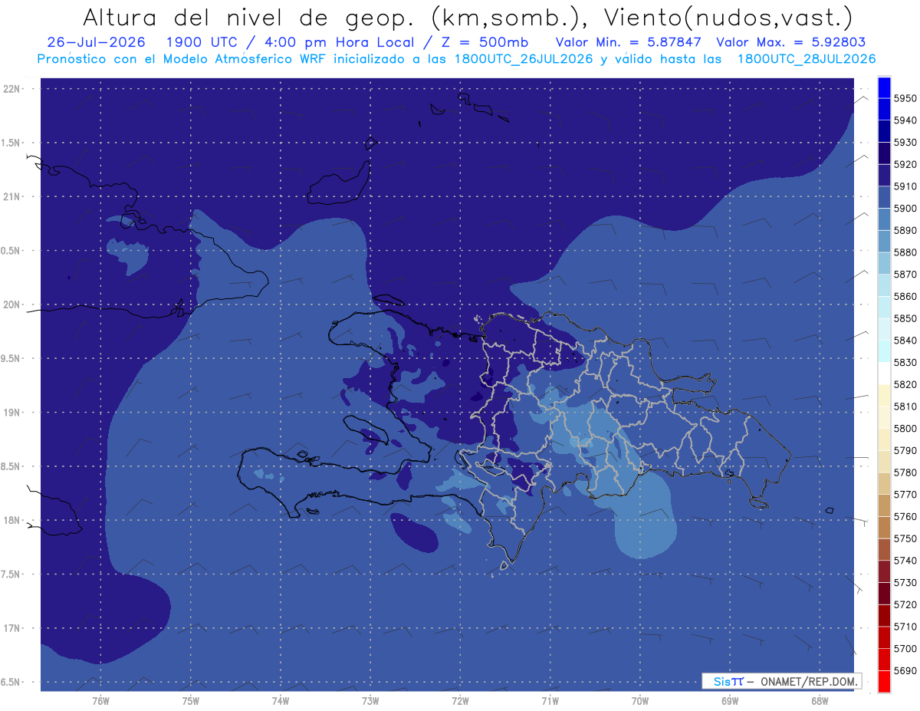Click the '21N' latitude axis label

tap(12, 197)
